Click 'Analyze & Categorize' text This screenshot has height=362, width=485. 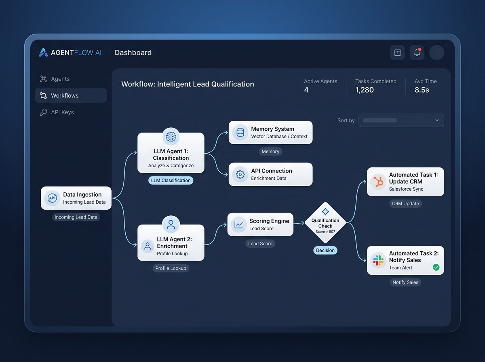171,166
